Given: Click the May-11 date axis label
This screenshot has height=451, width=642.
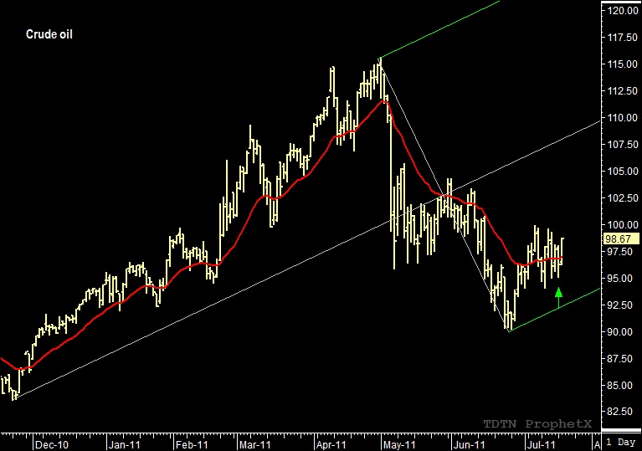Looking at the screenshot, I should point(398,445).
